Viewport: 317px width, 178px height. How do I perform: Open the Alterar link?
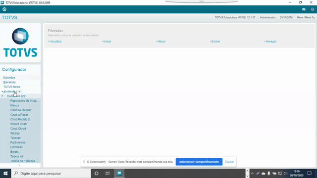(161, 42)
